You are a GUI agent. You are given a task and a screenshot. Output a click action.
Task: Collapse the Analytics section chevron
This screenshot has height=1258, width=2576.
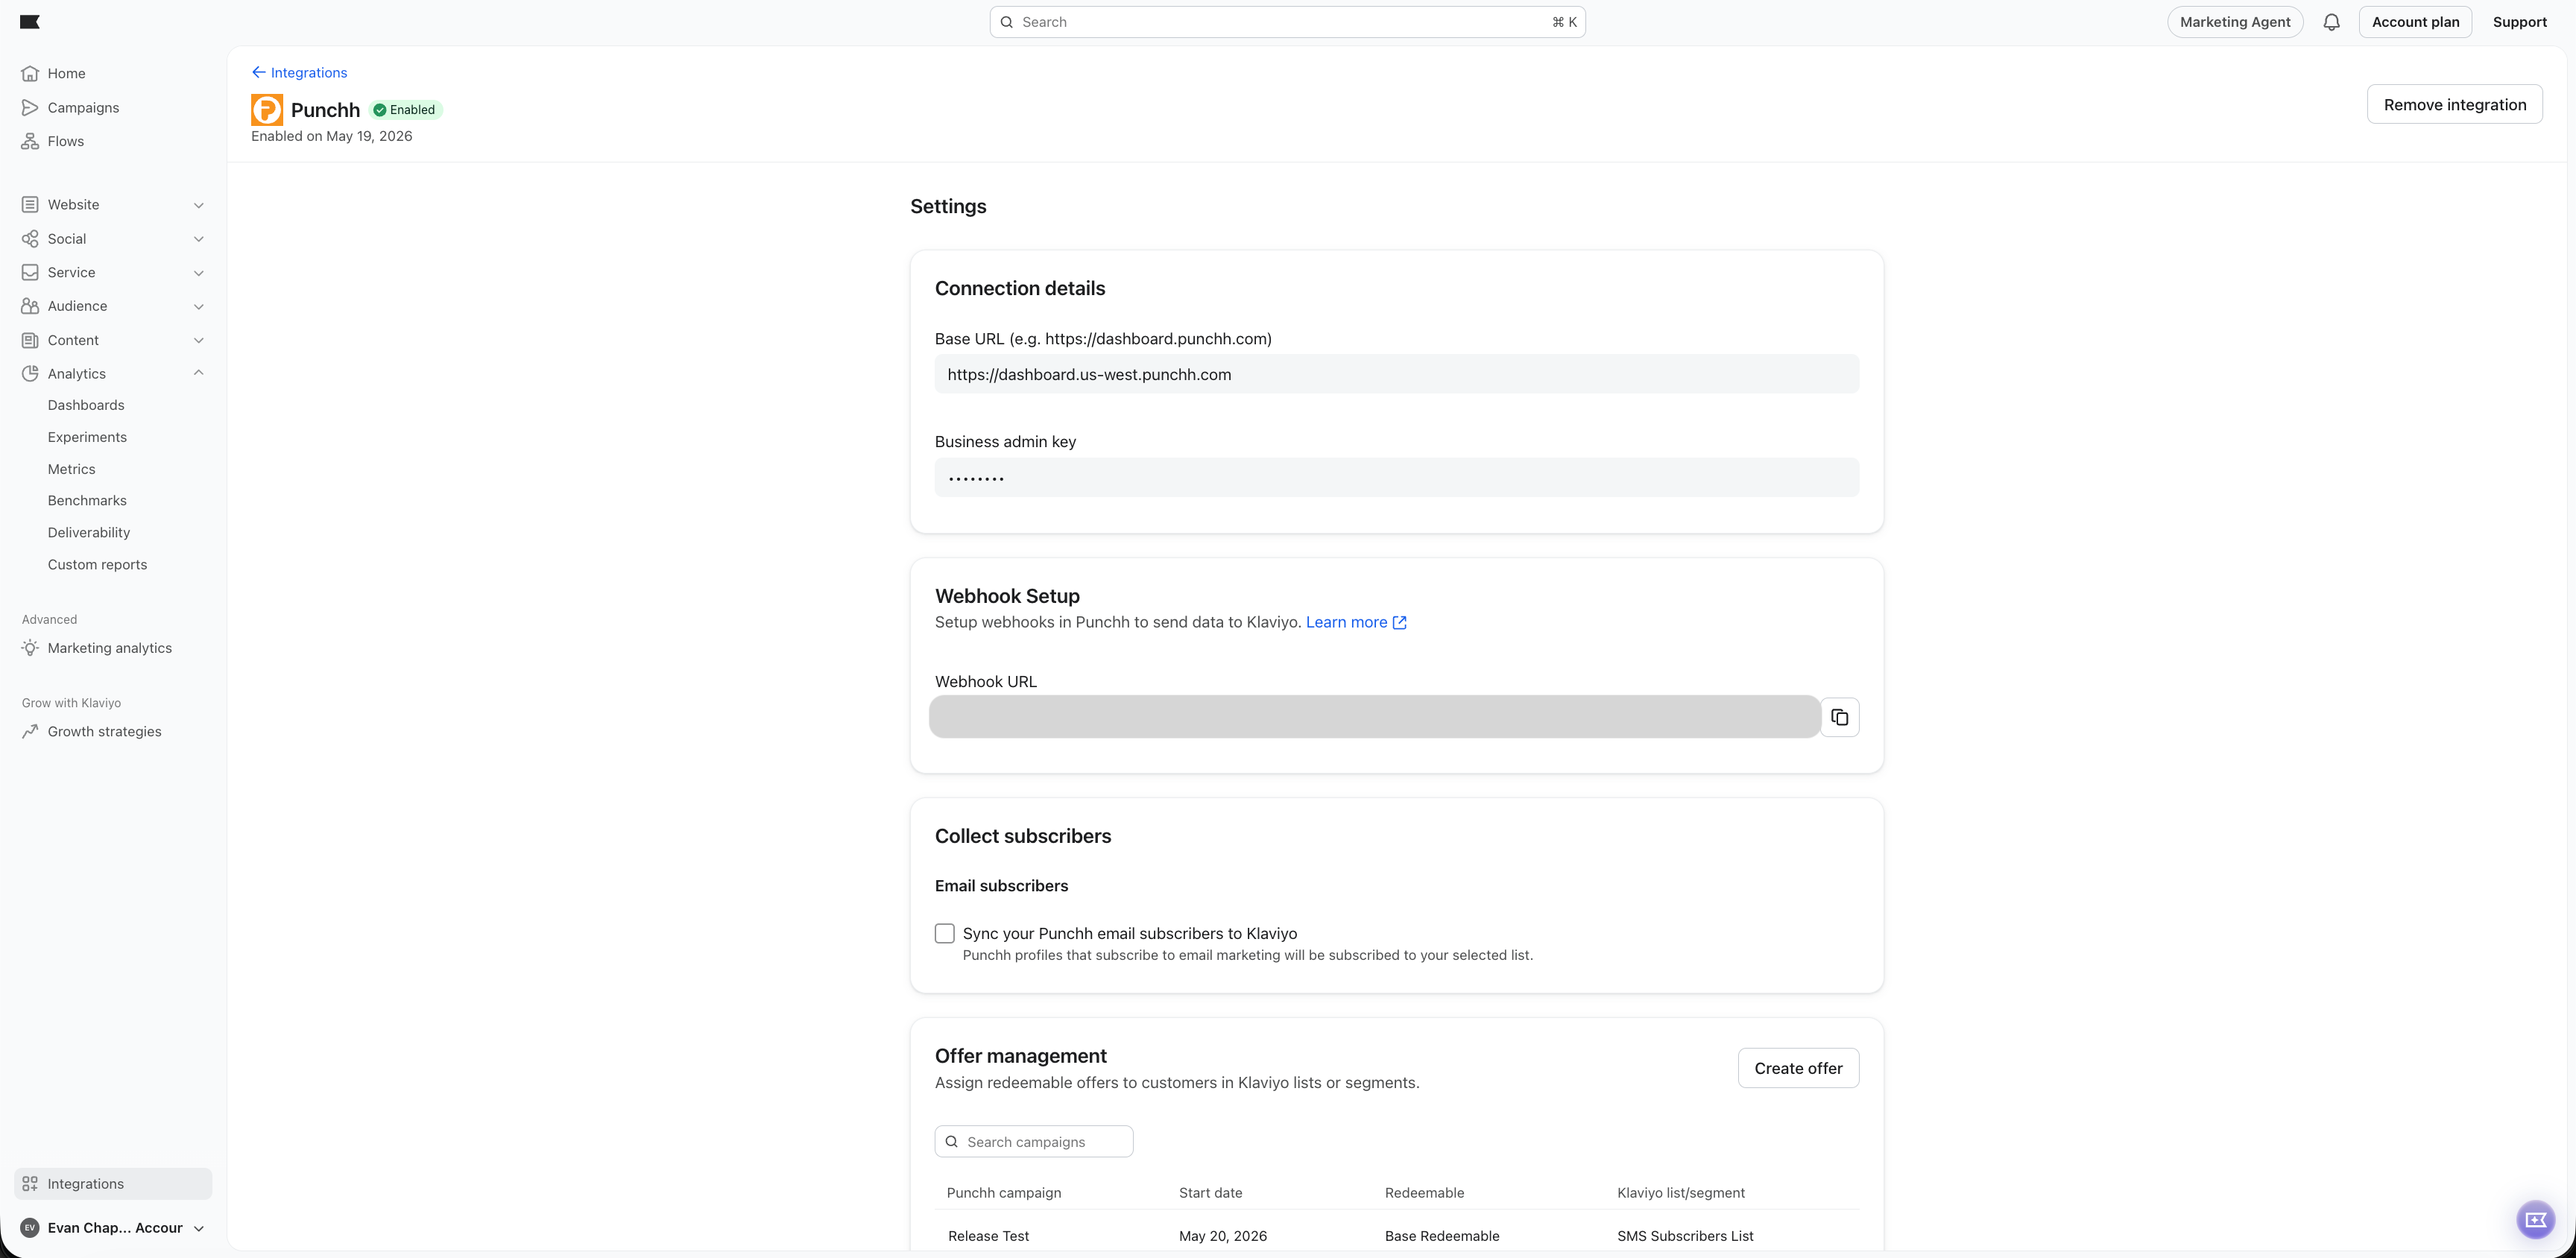(x=198, y=373)
